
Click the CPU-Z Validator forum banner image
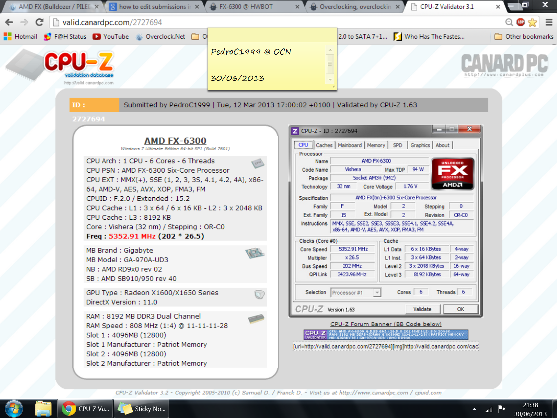point(386,335)
